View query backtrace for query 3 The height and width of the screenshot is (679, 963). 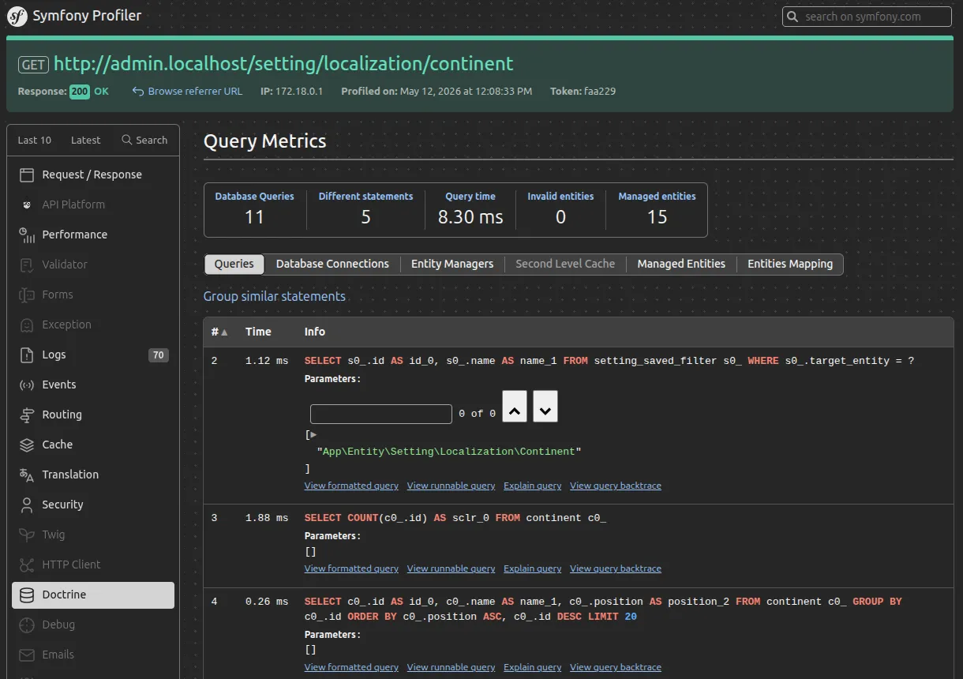pos(616,568)
